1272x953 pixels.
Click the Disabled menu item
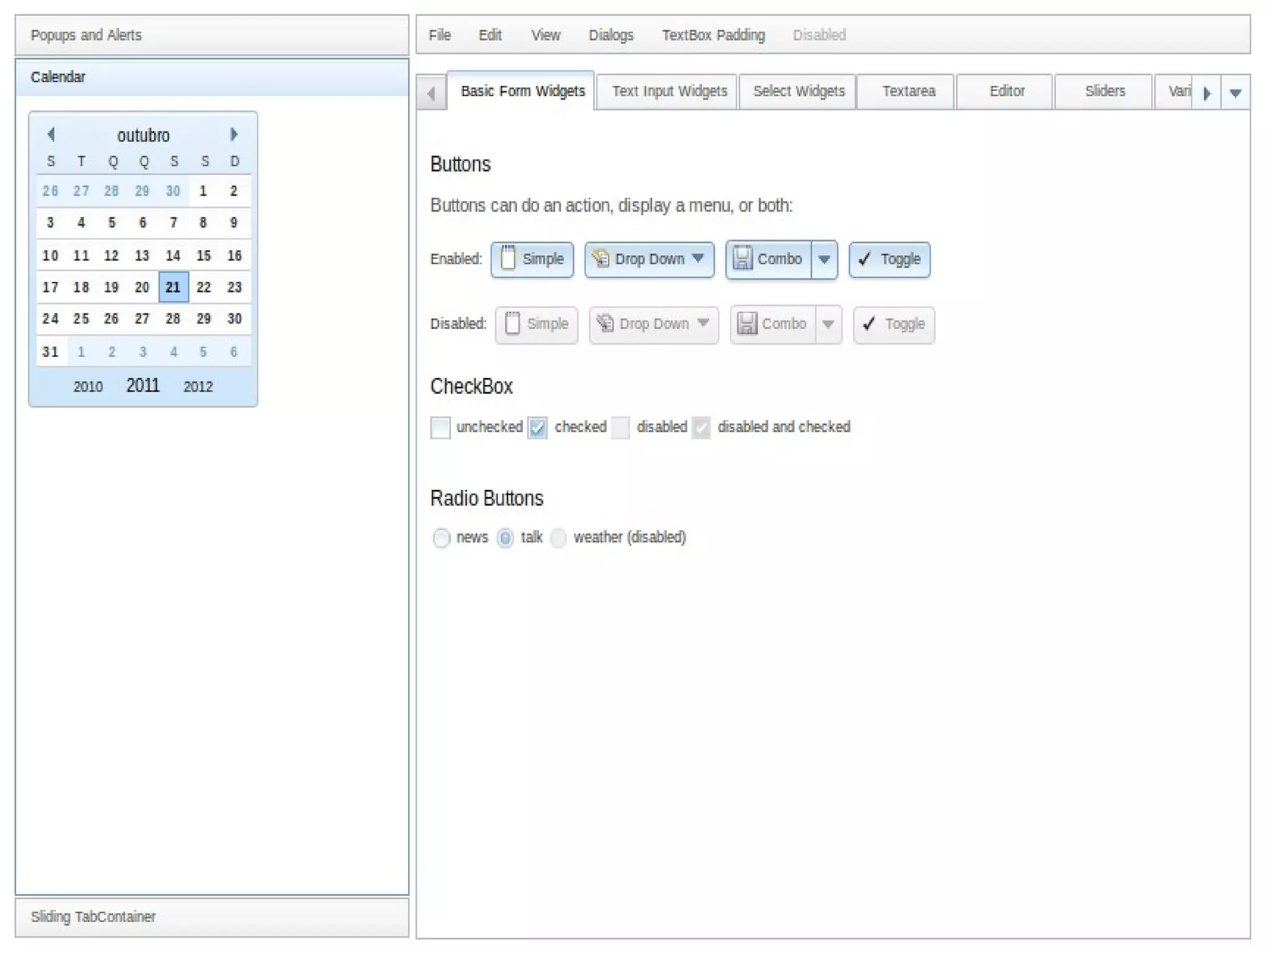click(819, 35)
